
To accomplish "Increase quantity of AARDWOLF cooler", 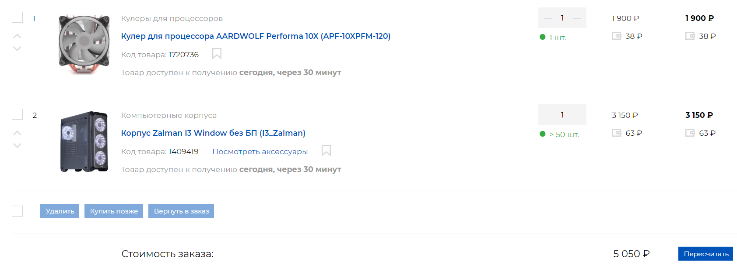I will (577, 18).
